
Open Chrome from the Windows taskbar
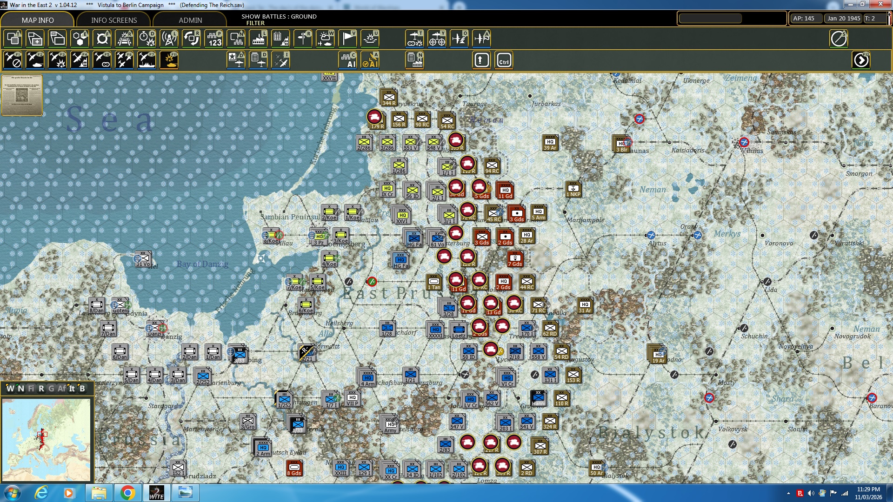coord(127,493)
